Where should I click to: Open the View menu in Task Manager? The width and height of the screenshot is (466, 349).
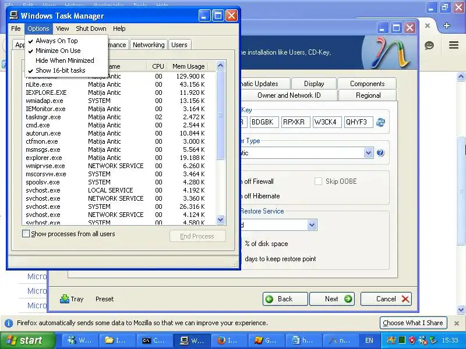(62, 29)
